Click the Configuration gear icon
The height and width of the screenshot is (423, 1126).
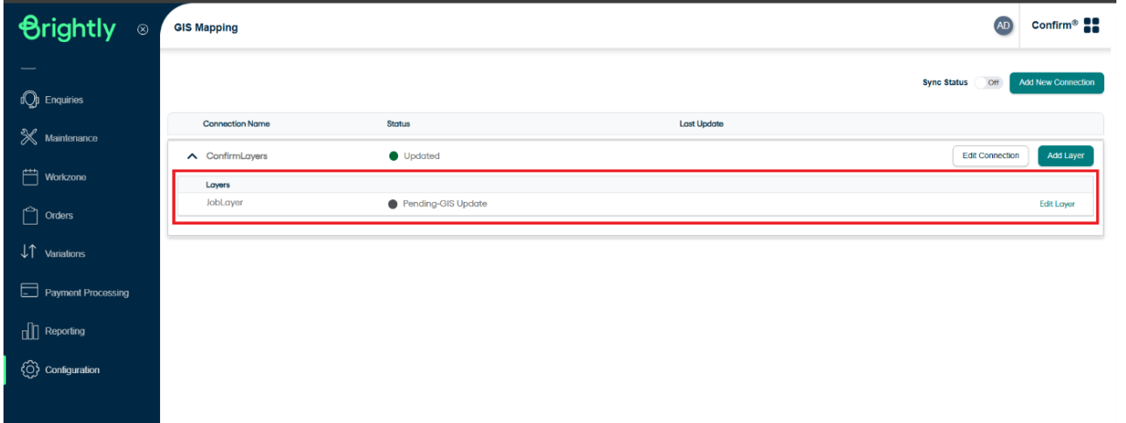(x=30, y=370)
